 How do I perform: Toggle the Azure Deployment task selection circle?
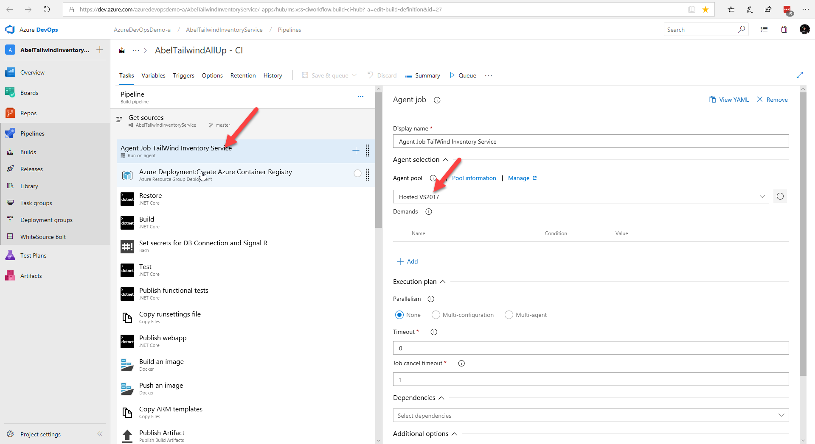(x=357, y=173)
